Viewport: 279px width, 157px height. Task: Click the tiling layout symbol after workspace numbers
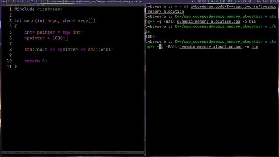tap(47, 1)
